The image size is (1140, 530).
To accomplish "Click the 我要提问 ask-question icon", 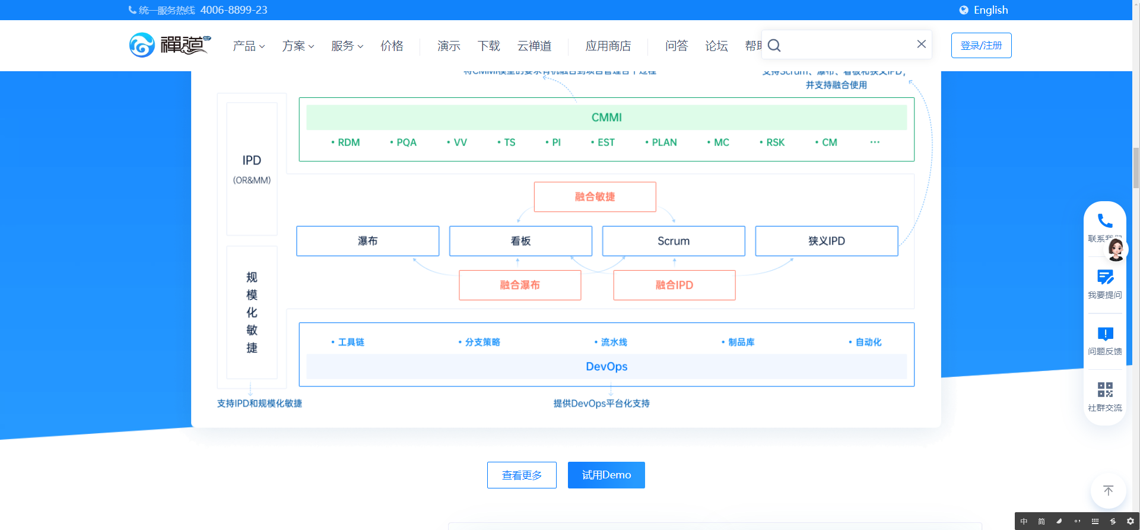I will [1105, 277].
